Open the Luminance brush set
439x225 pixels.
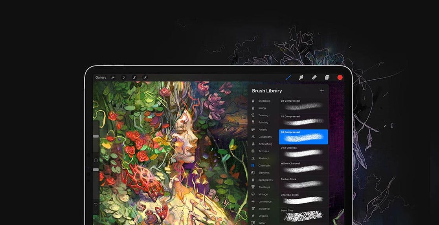click(x=261, y=201)
